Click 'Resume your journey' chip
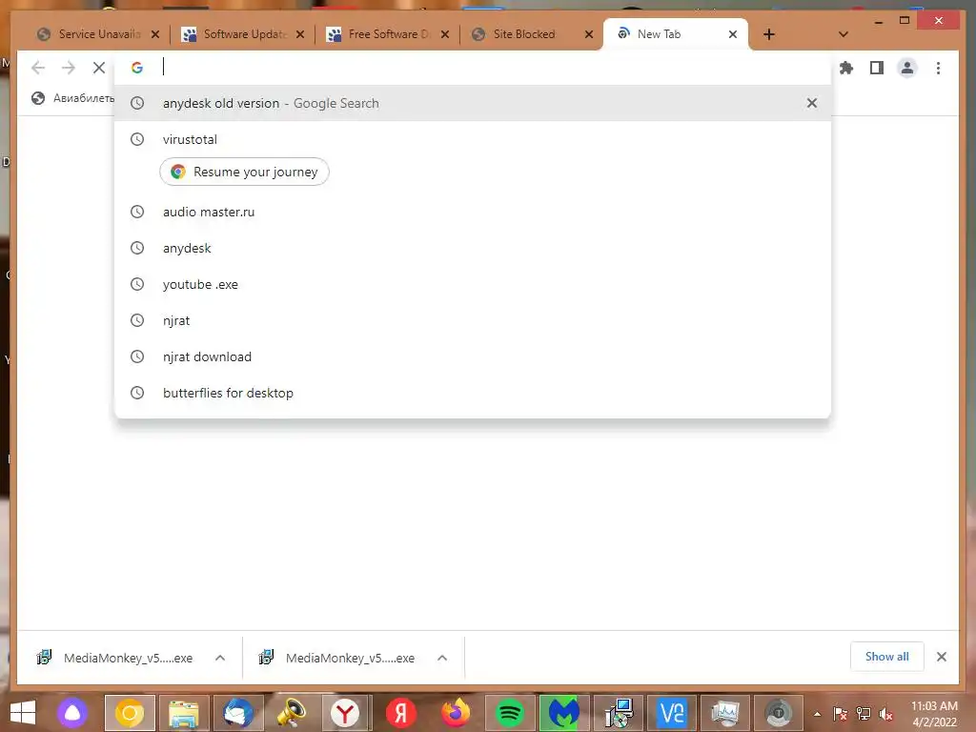976x732 pixels. tap(244, 172)
